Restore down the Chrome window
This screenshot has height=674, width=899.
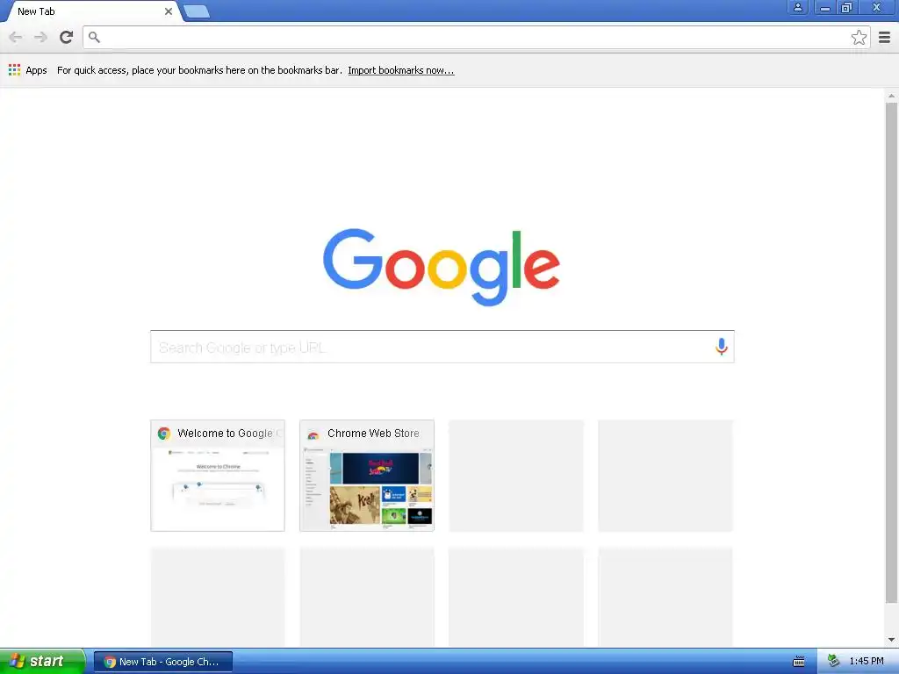[846, 7]
